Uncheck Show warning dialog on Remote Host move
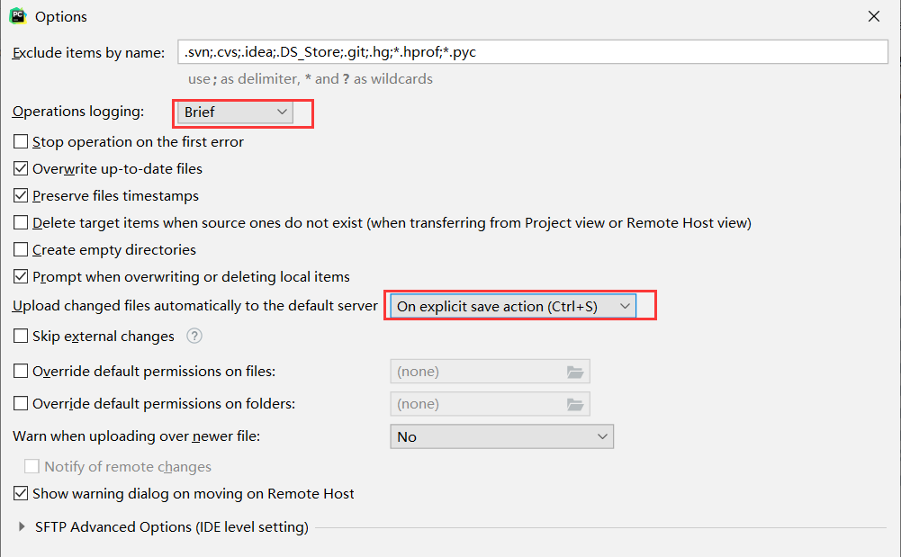 point(22,494)
